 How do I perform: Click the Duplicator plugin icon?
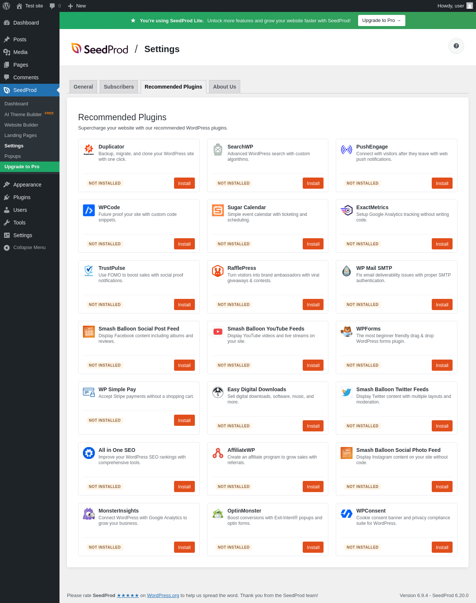tap(89, 150)
